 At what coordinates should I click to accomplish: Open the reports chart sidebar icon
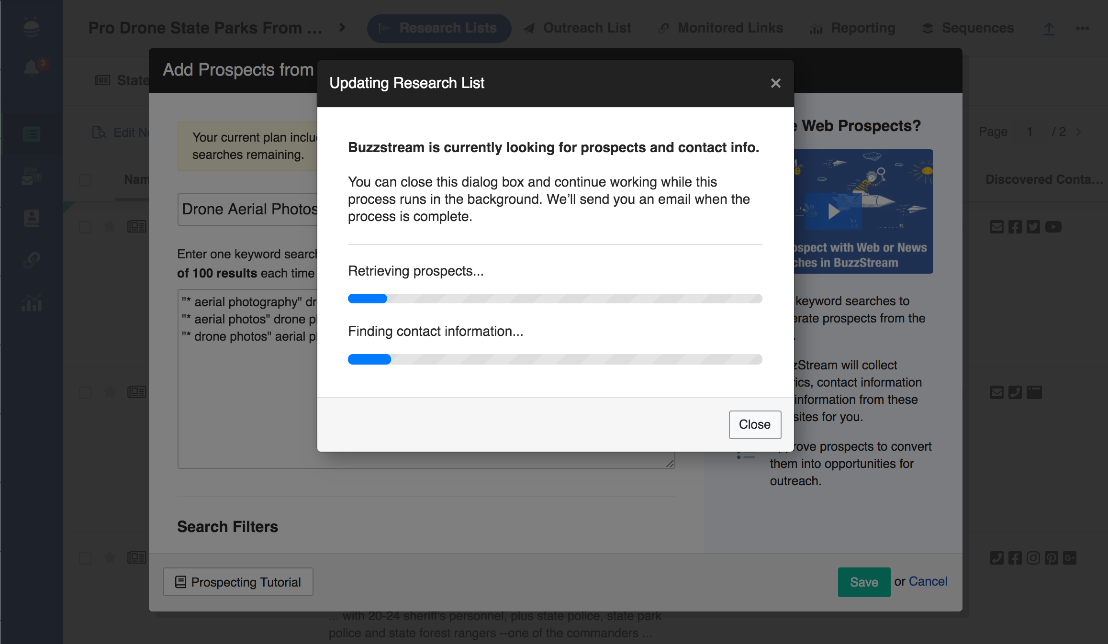[x=32, y=302]
